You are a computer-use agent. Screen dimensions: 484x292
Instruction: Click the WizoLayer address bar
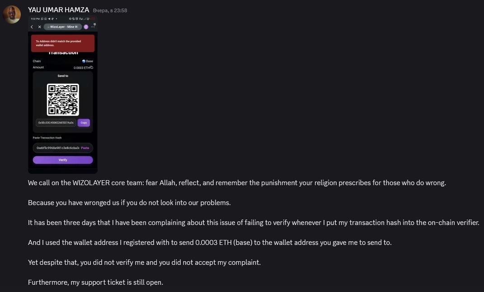click(63, 27)
